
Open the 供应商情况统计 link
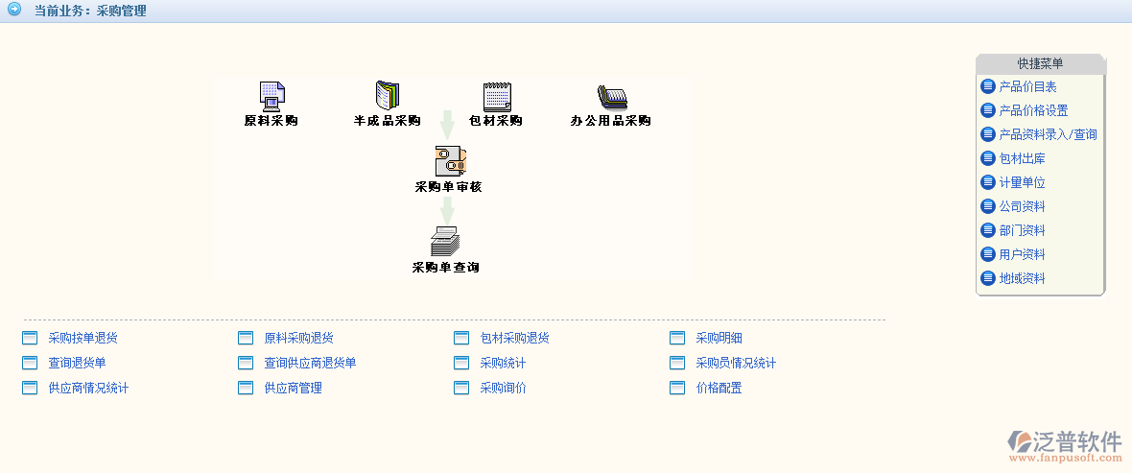tap(89, 388)
